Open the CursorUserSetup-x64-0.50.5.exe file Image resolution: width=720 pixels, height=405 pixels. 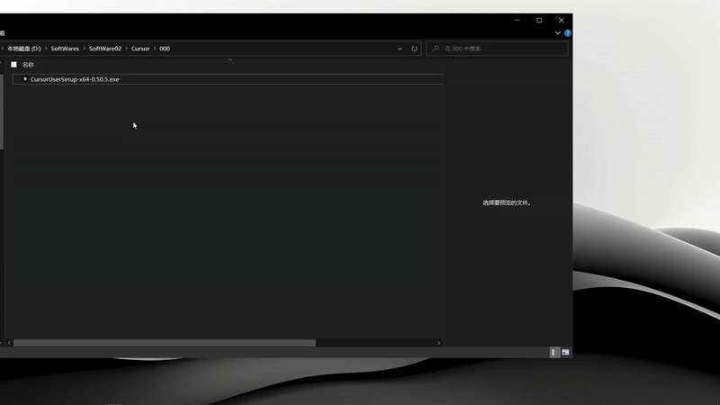coord(75,79)
